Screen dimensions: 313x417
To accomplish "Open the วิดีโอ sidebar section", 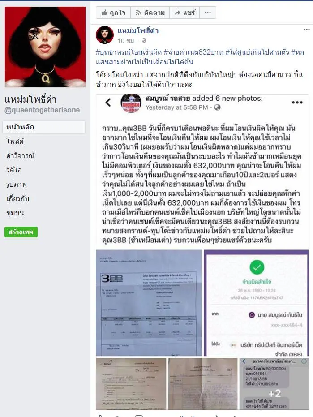I will pyautogui.click(x=14, y=170).
